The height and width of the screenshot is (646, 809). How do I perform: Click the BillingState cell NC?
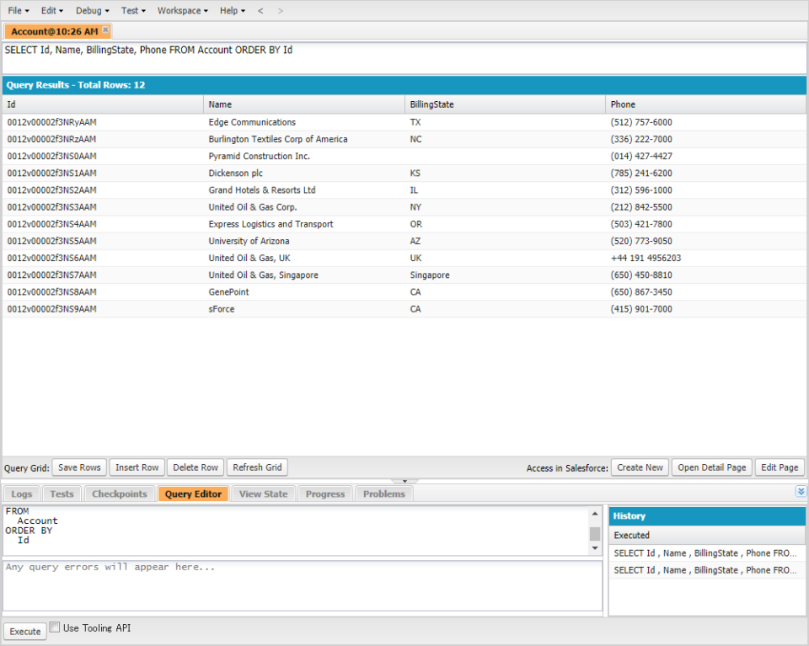click(x=505, y=139)
